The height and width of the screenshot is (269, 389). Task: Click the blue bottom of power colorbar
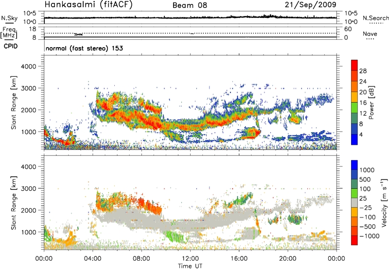point(354,139)
